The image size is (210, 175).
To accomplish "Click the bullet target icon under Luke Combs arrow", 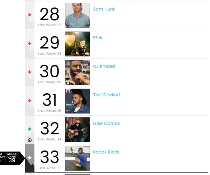I will click(x=30, y=140).
